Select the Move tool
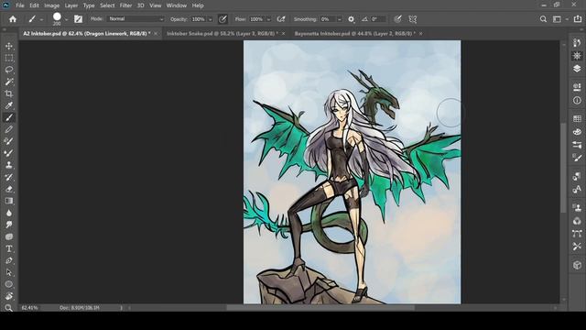 (x=9, y=46)
